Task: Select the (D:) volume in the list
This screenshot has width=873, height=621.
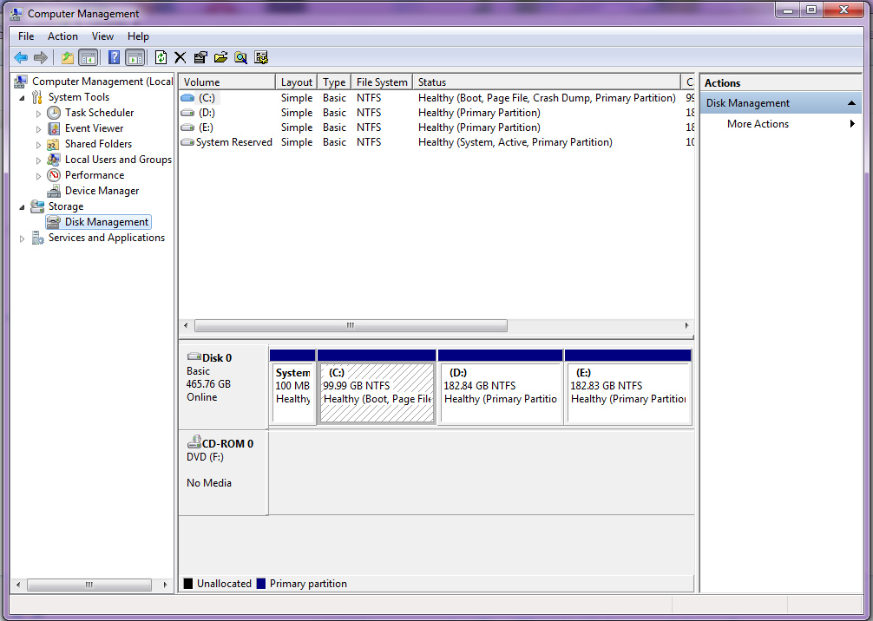Action: (x=206, y=112)
